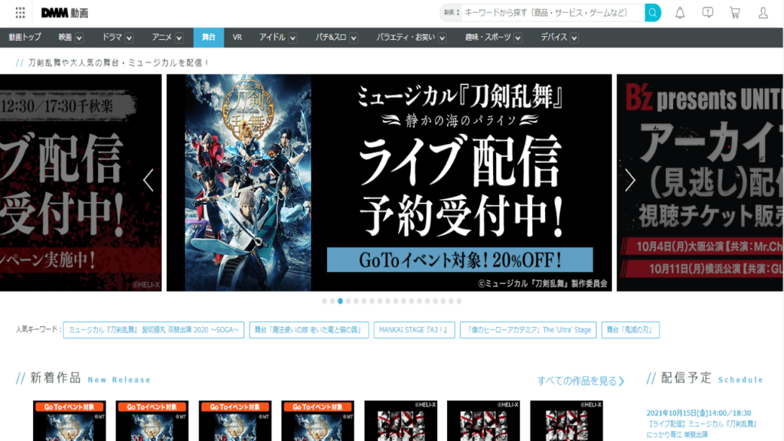Click the 人気キーワード label
This screenshot has height=441, width=784.
click(37, 329)
